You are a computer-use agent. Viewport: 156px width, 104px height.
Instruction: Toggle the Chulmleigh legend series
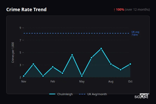click(x=61, y=94)
